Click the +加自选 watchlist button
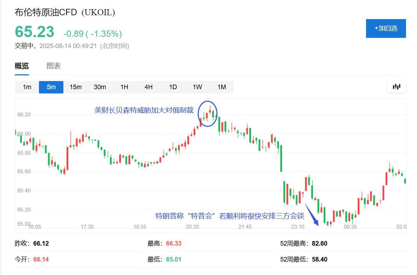Viewport: 417px width, 275px height. click(x=386, y=29)
